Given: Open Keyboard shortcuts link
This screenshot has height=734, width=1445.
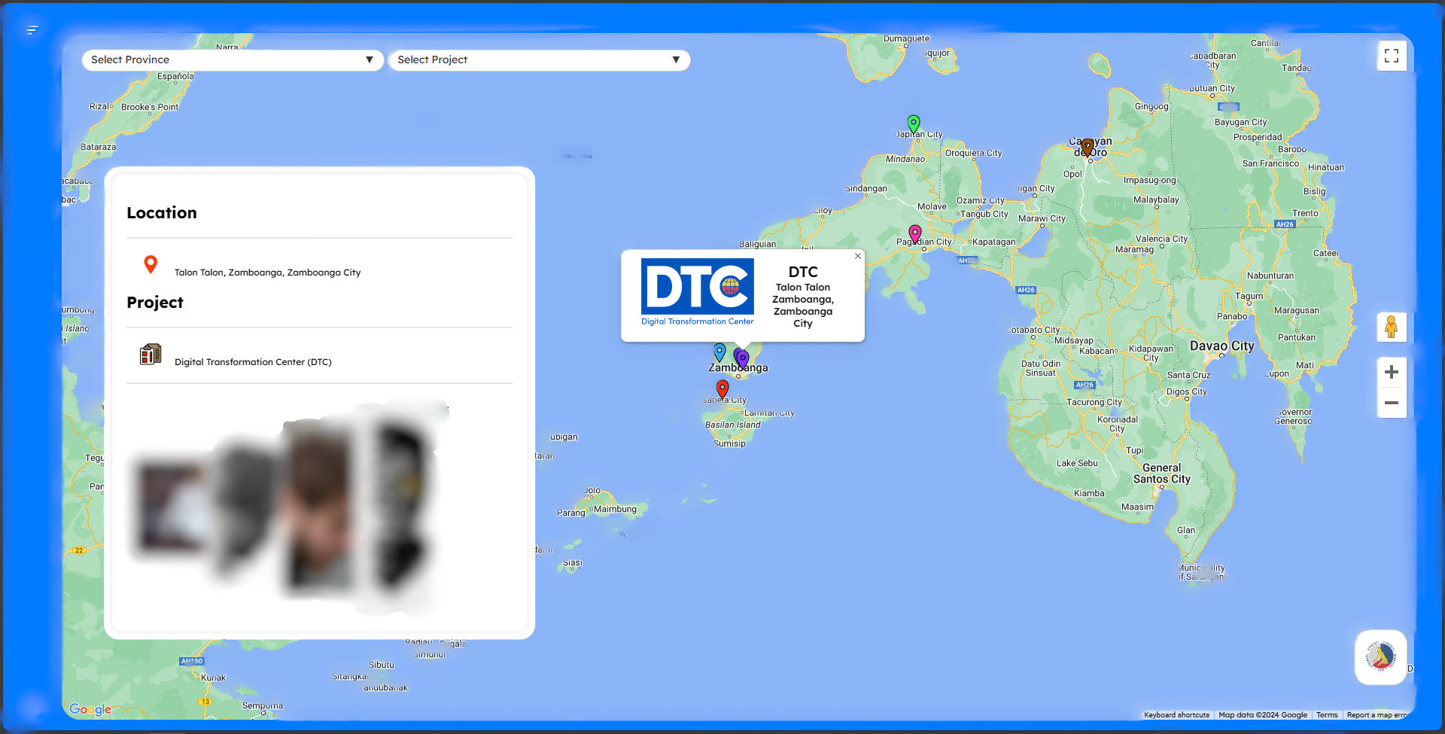Looking at the screenshot, I should coord(1176,715).
